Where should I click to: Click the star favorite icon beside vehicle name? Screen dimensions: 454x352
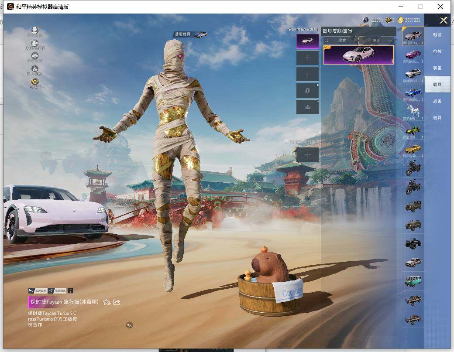click(107, 302)
